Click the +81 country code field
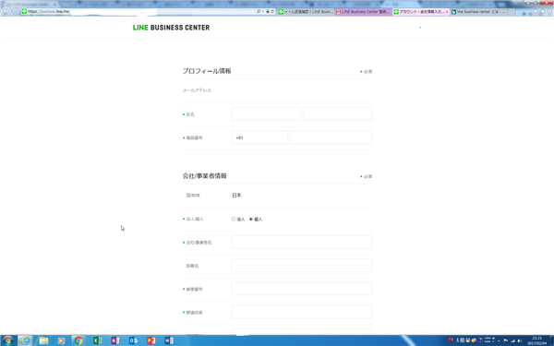The height and width of the screenshot is (346, 554). coord(259,137)
